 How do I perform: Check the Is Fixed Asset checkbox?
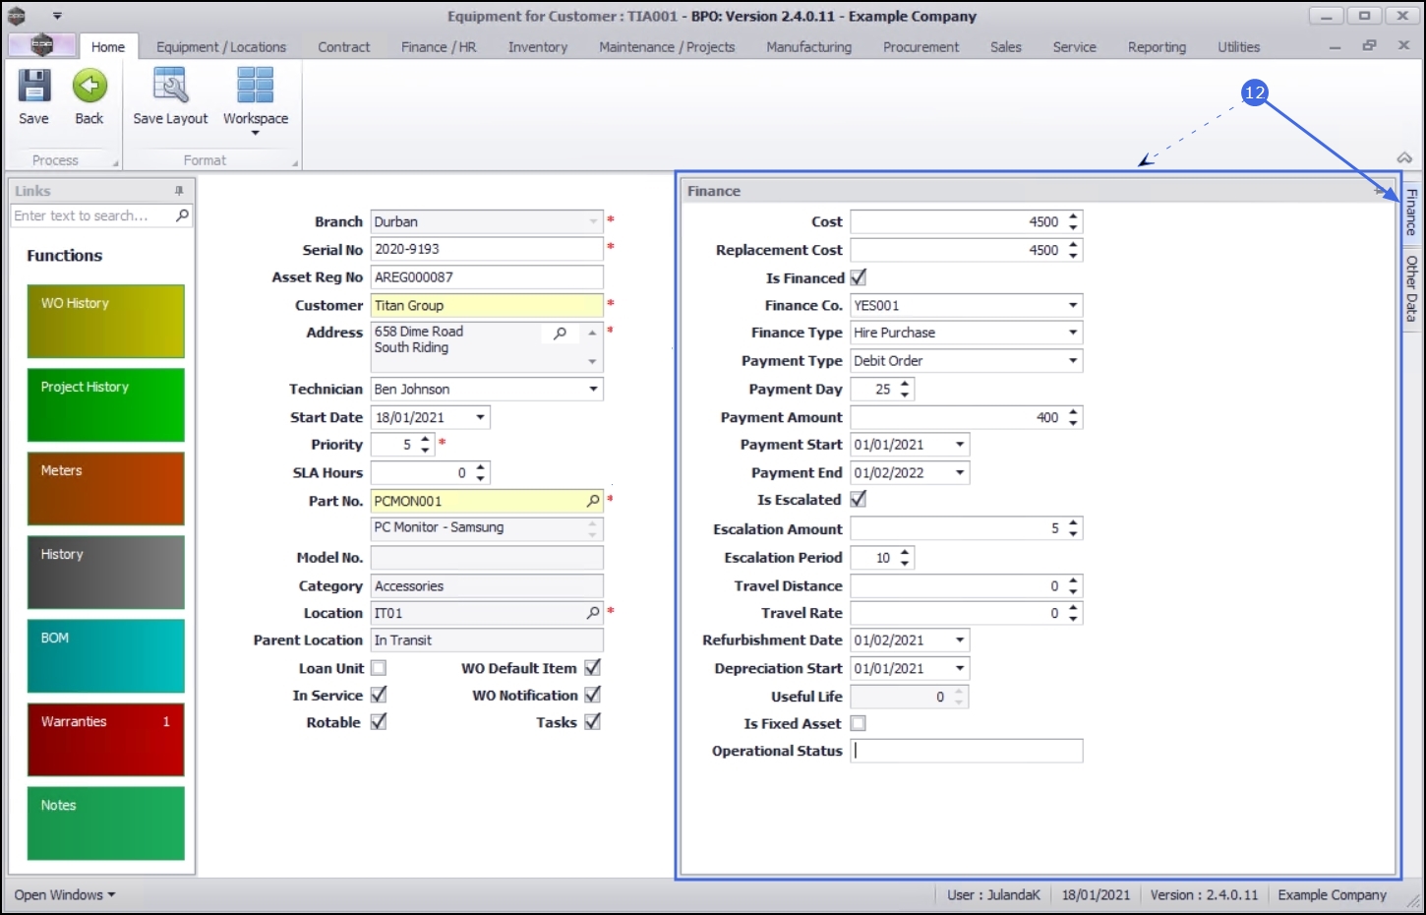click(859, 723)
